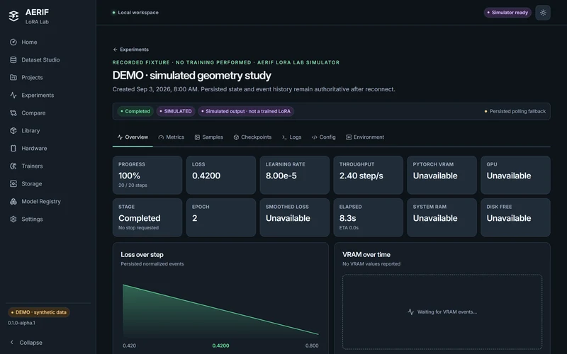Toggle the light theme sun button
The width and height of the screenshot is (567, 354).
(x=543, y=13)
